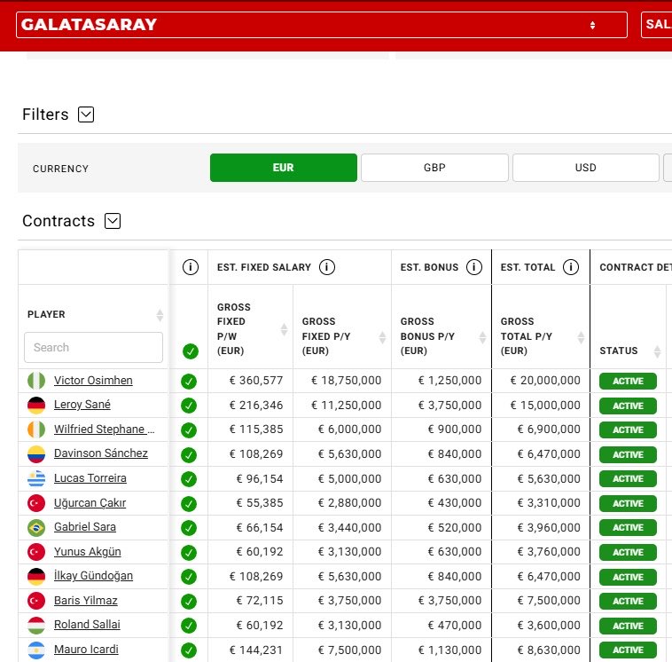This screenshot has height=662, width=672.
Task: Open Gabriel Sara player page
Action: [x=85, y=527]
